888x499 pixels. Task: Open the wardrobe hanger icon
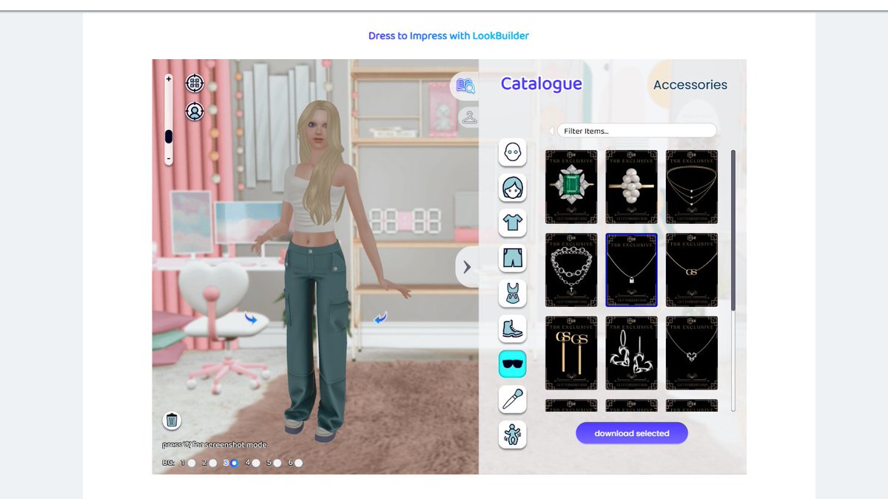[x=468, y=118]
